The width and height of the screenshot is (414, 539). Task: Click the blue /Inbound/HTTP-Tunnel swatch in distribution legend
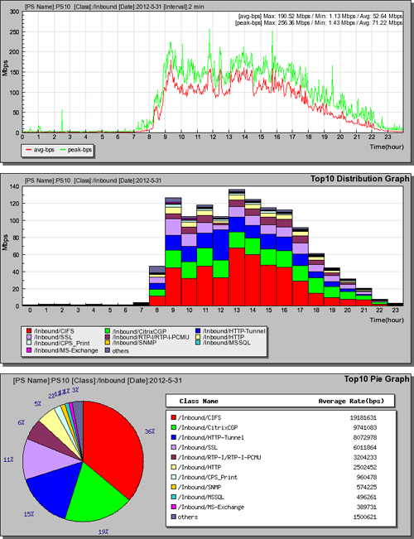point(198,331)
